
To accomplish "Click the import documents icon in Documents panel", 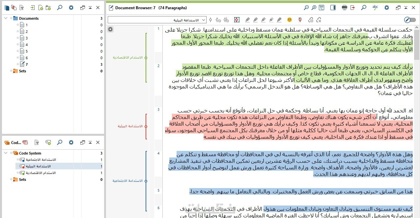I will coord(32,8).
